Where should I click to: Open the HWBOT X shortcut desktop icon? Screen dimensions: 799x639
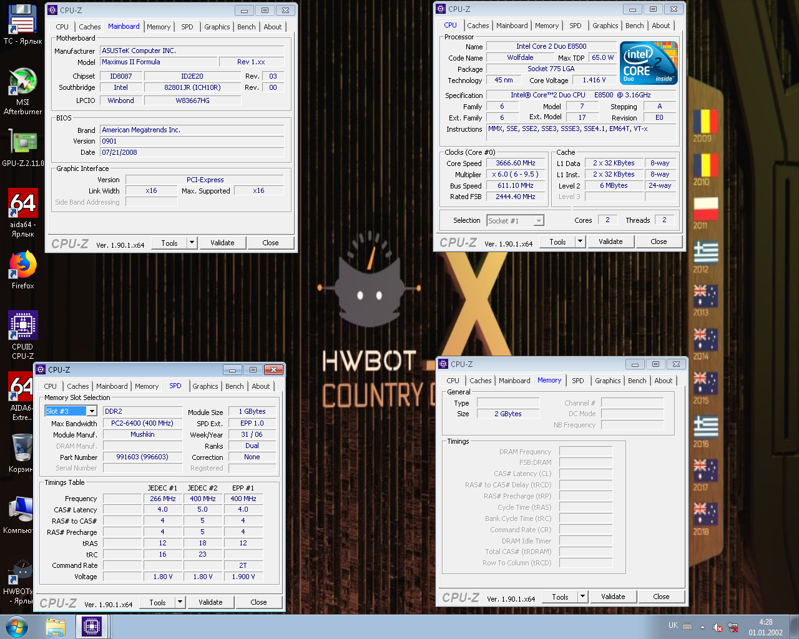(19, 582)
